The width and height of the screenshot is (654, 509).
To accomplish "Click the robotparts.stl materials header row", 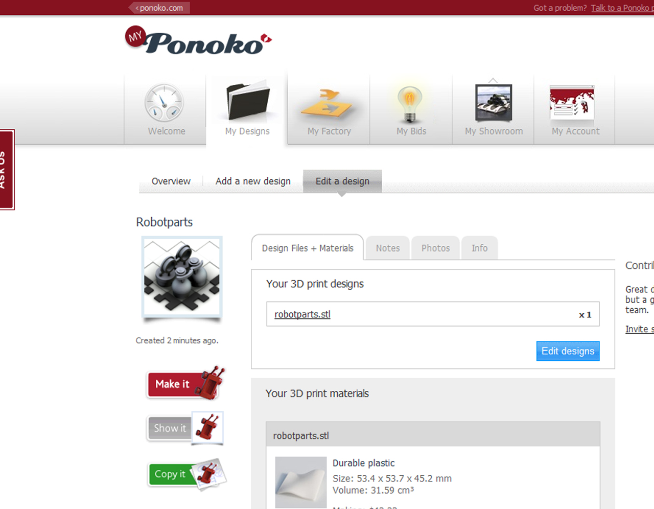I will click(x=433, y=434).
